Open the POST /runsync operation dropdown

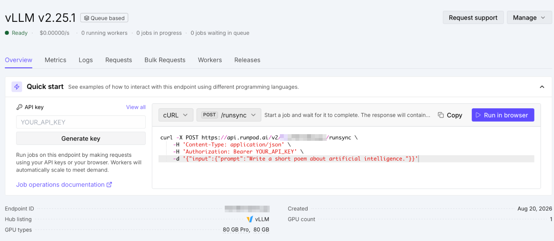point(229,115)
